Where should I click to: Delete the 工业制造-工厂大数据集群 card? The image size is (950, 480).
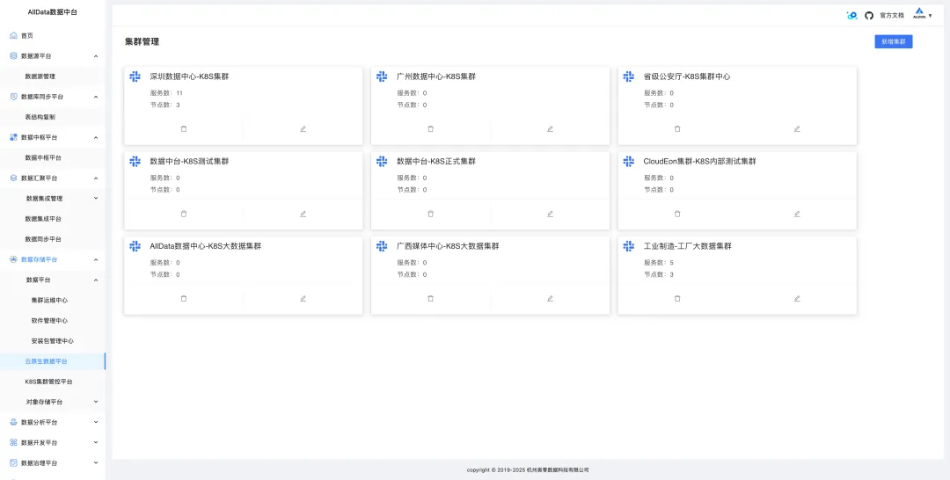677,298
